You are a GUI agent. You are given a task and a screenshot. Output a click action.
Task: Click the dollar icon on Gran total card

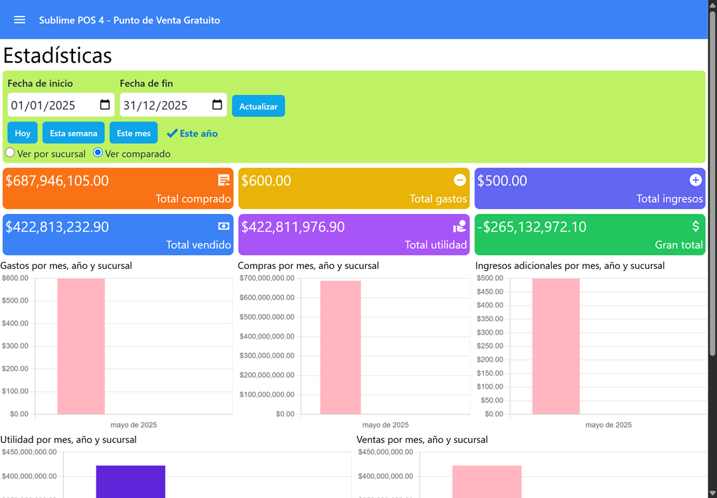[x=696, y=226]
